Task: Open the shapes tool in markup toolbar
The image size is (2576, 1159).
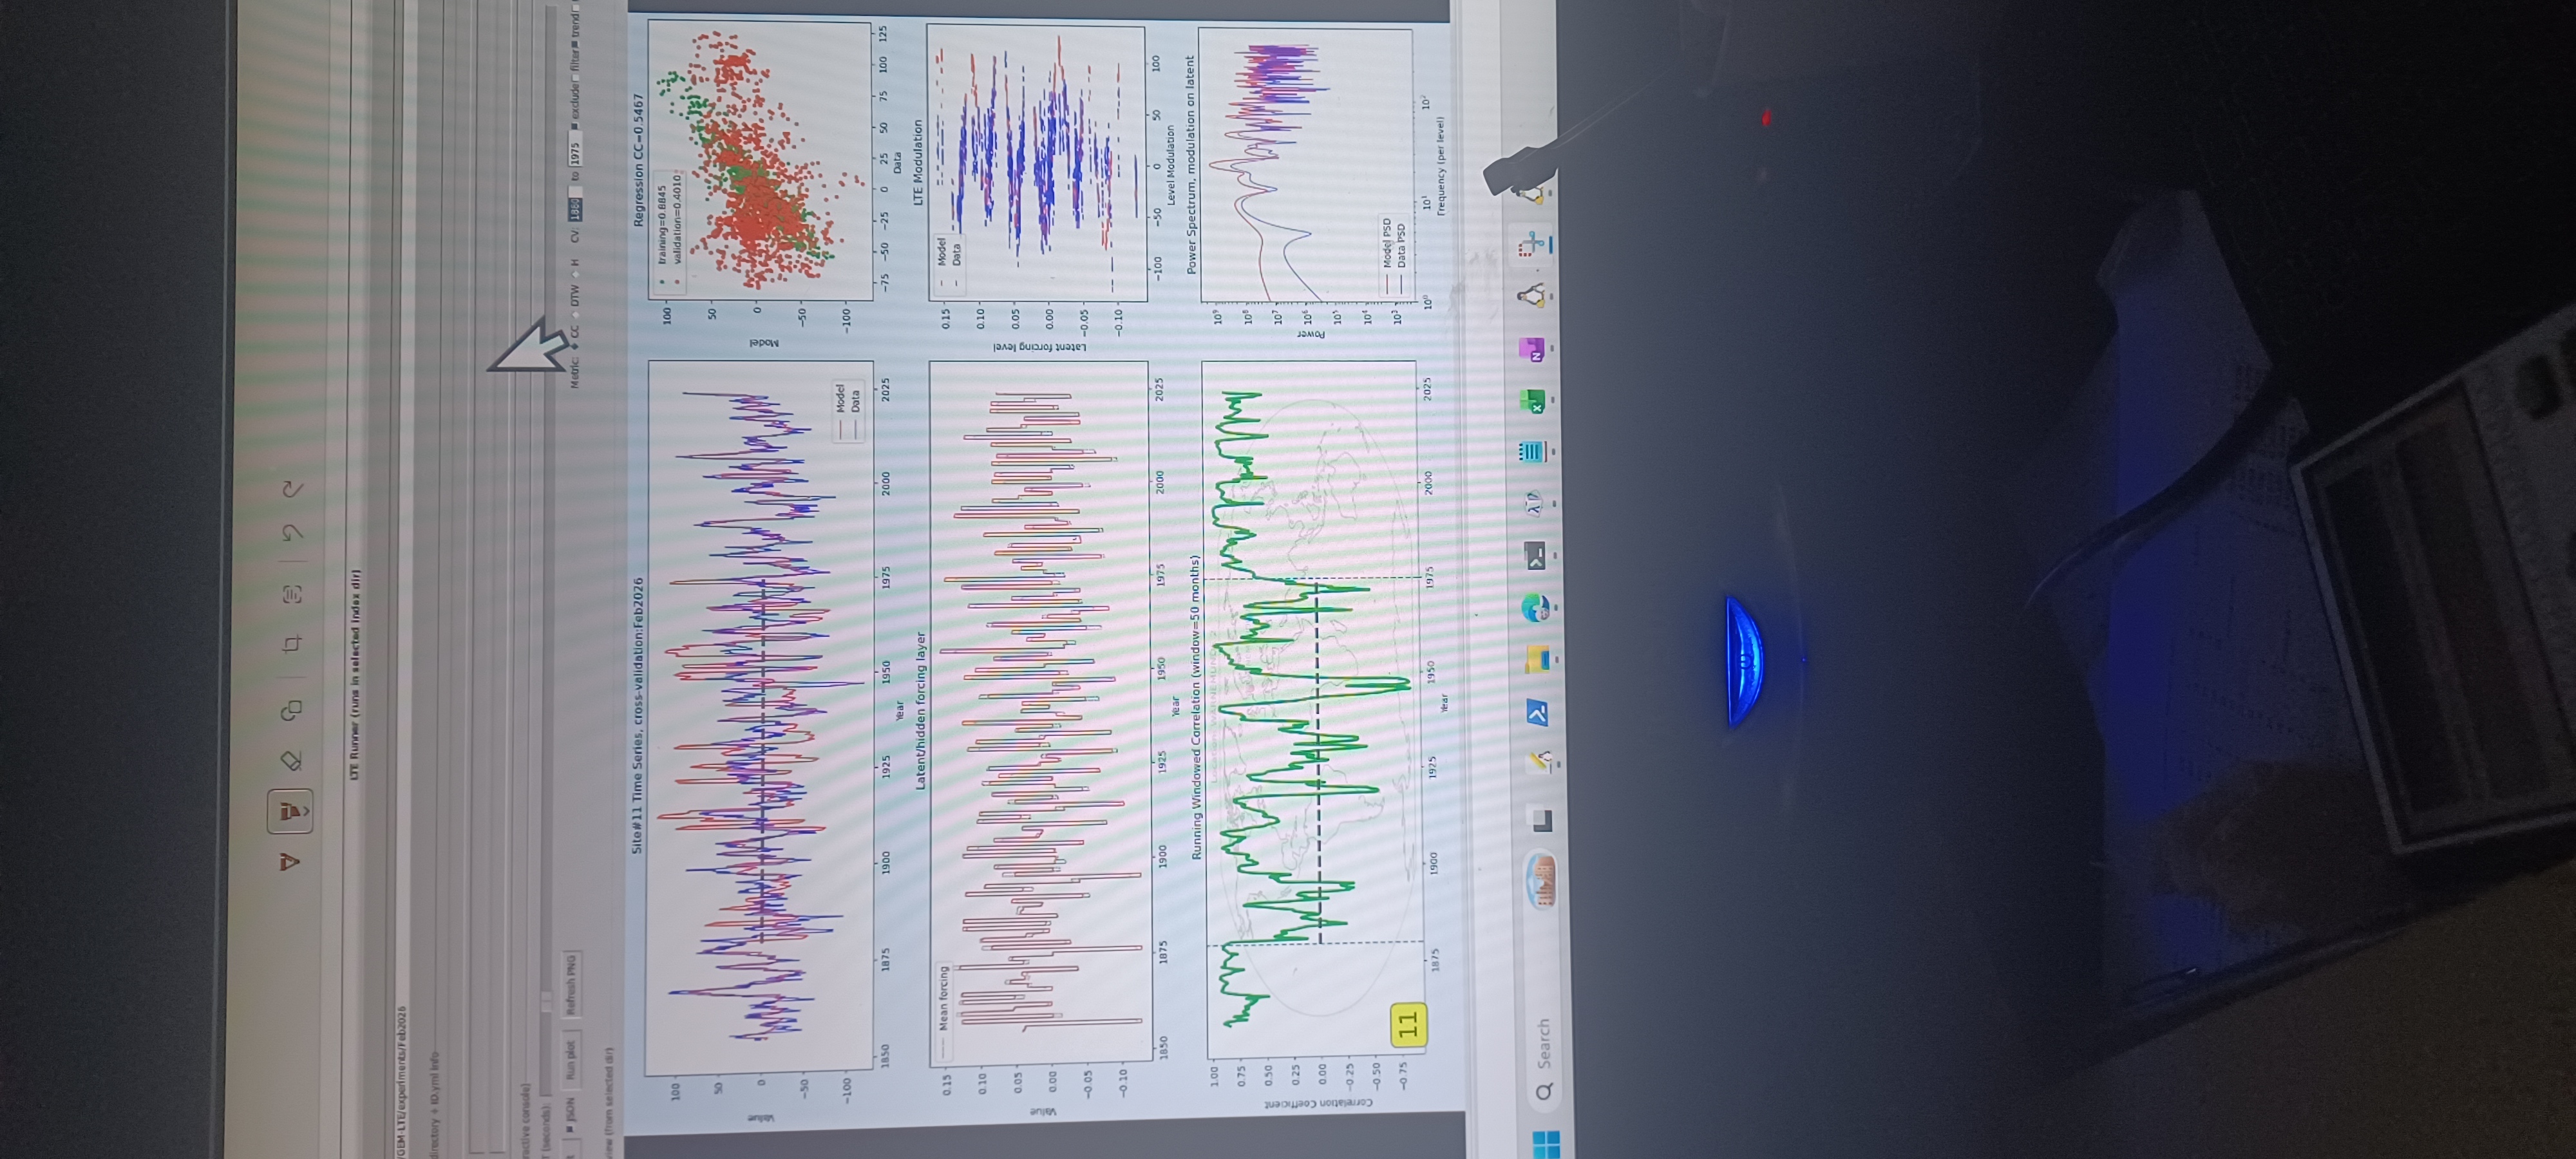Action: pyautogui.click(x=290, y=710)
